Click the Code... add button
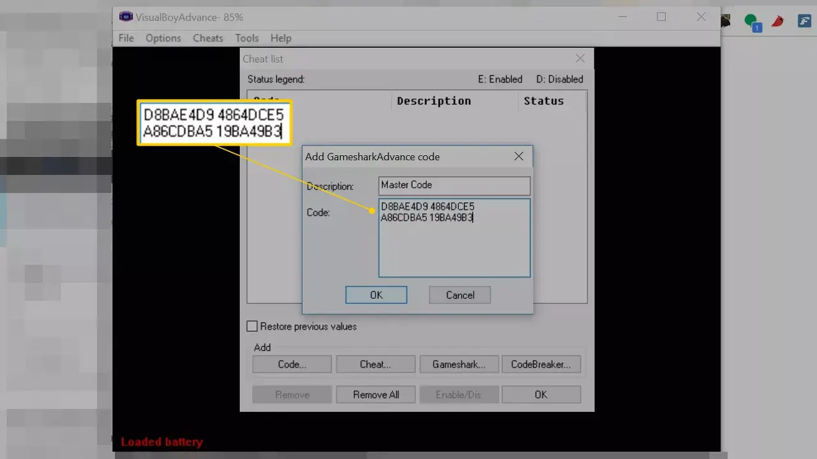Viewport: 817px width, 459px height. tap(292, 365)
